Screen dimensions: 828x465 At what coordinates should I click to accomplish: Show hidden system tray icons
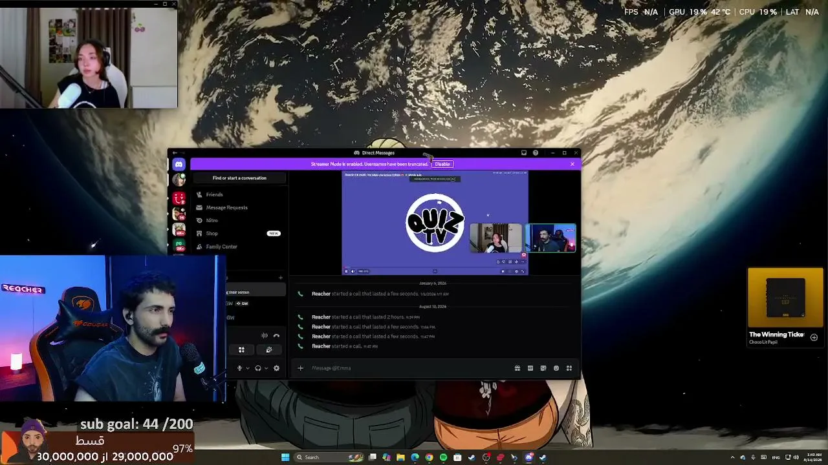[733, 457]
